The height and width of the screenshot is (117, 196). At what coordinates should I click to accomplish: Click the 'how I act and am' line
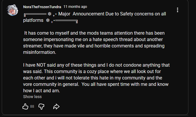click(42, 91)
